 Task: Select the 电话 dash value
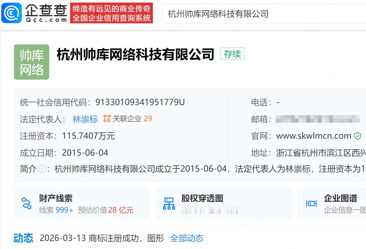coord(278,102)
